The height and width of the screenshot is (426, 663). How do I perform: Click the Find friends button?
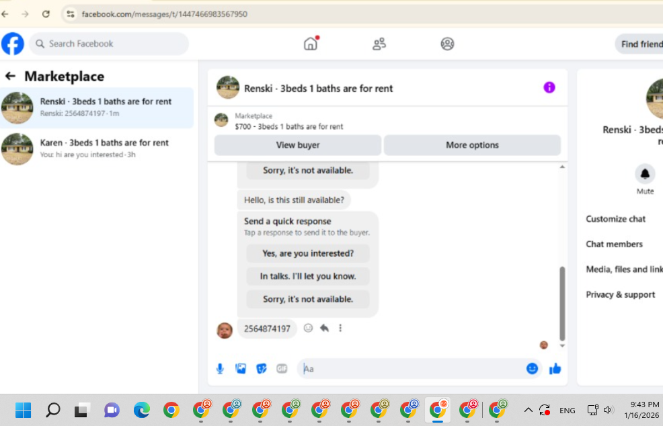click(639, 44)
